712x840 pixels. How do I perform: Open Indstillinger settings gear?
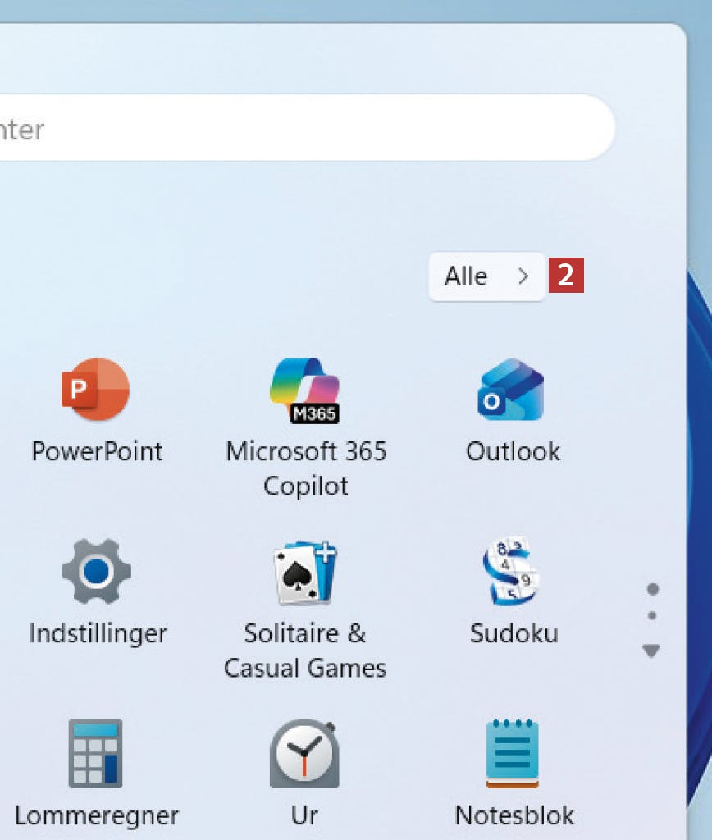[x=96, y=571]
